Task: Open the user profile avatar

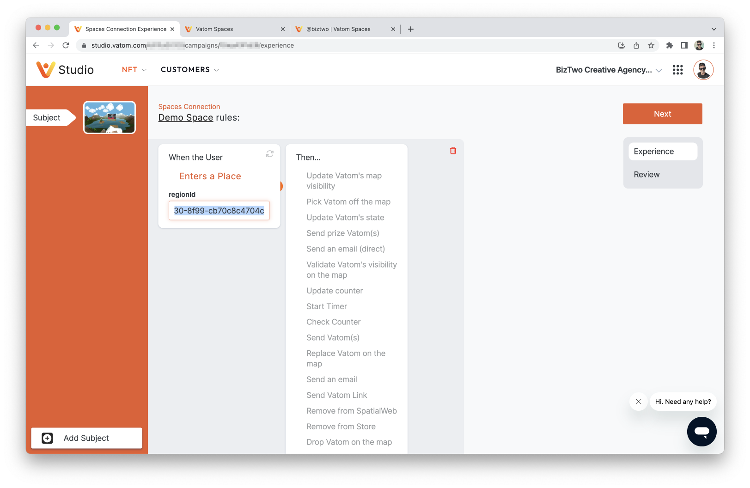Action: pyautogui.click(x=703, y=70)
